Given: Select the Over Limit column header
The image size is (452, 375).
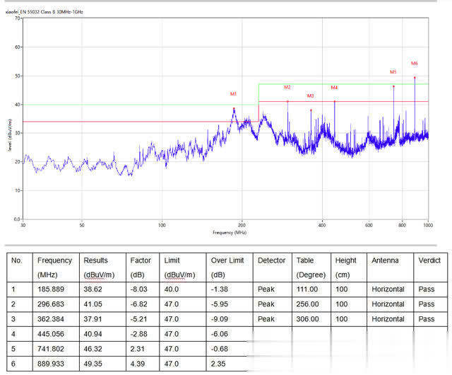Looking at the screenshot, I should pos(226,260).
